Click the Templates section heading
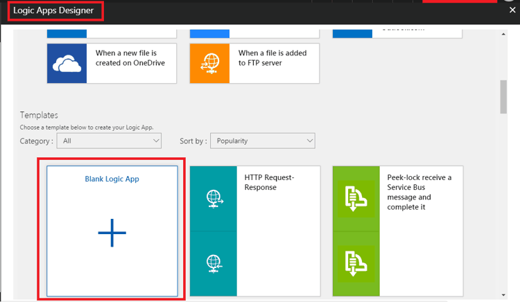The image size is (520, 302). [39, 115]
